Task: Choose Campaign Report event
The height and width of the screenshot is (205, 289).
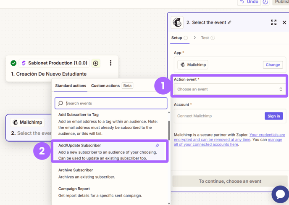Action: 110,192
